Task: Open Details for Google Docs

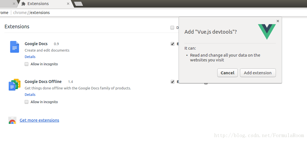Action: point(30,57)
